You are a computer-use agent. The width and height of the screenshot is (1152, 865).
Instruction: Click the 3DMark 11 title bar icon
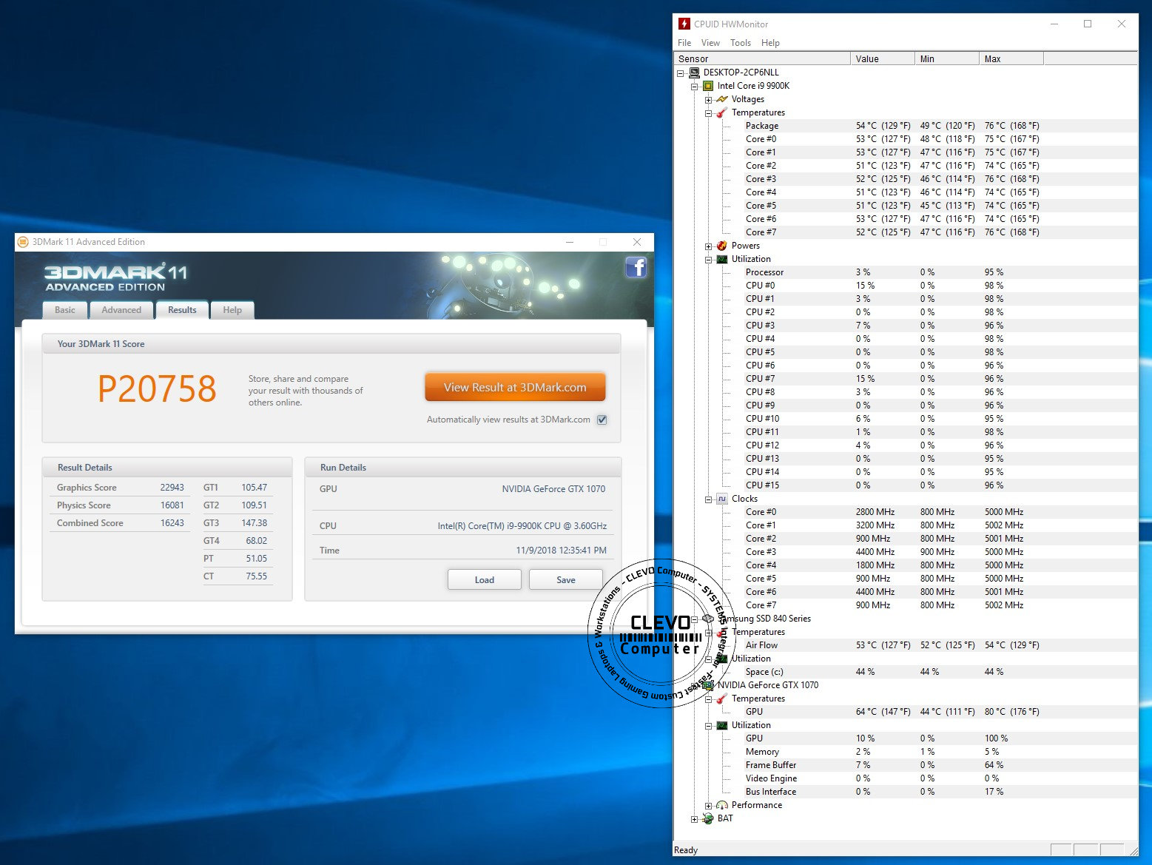(23, 242)
